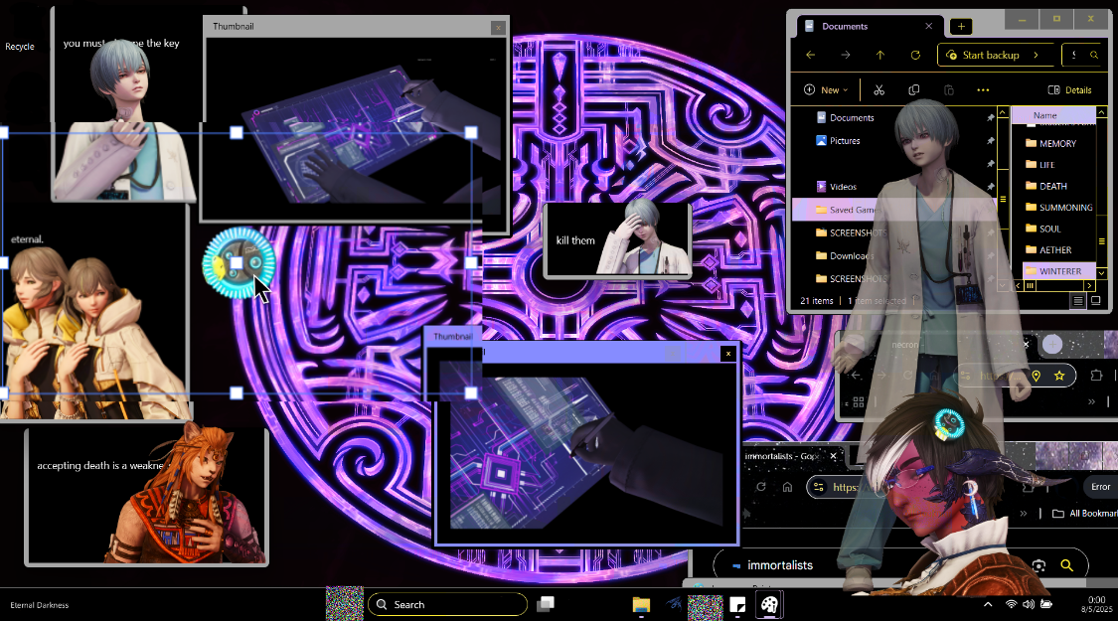Toggle the Details pane button

[x=1069, y=89]
